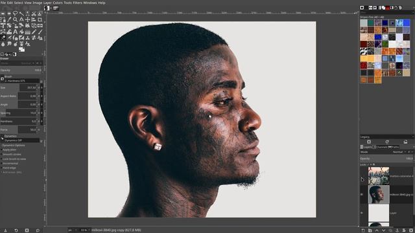The image size is (415, 233).
Task: Select the Gradient tool
Action: [27, 32]
